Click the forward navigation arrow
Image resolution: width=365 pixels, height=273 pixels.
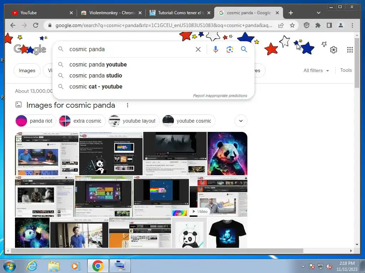pos(24,25)
